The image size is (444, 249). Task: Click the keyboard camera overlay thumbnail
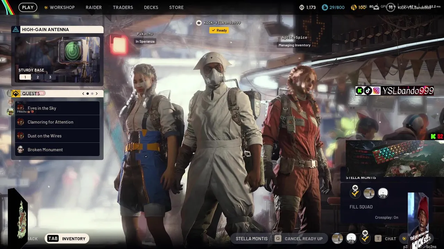click(395, 158)
